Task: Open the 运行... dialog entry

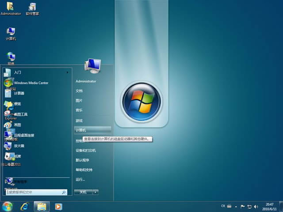Action: tap(80, 179)
